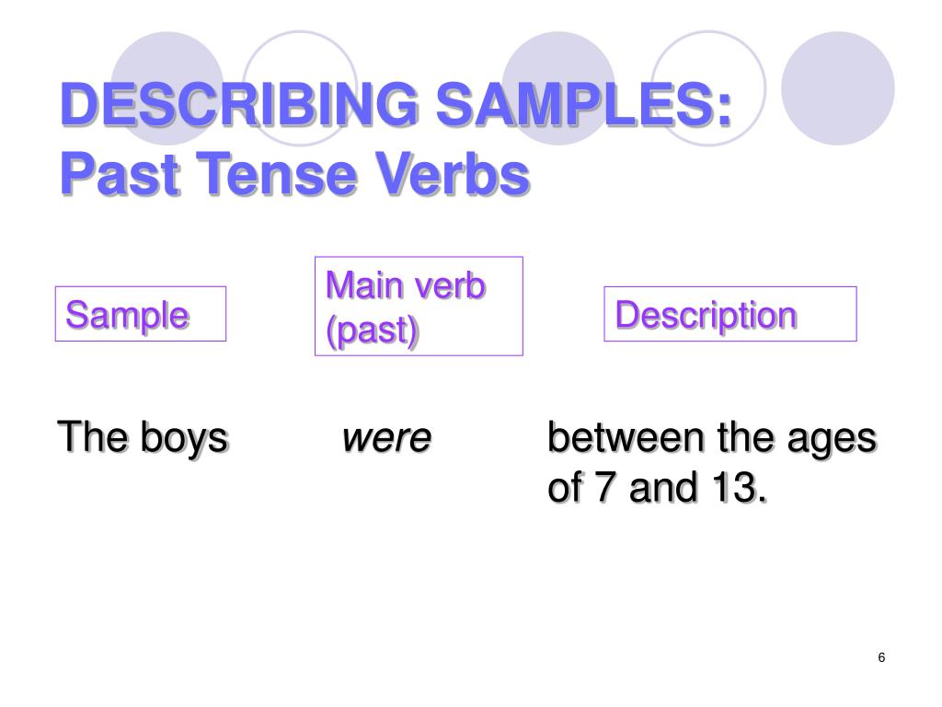
Task: Click the word '(past)' in the verb box
Action: pyautogui.click(x=372, y=331)
